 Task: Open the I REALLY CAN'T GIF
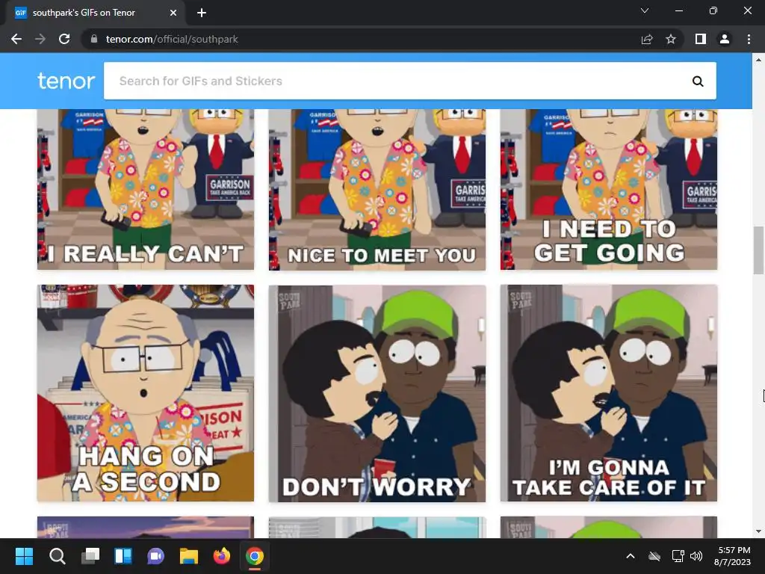pyautogui.click(x=146, y=189)
